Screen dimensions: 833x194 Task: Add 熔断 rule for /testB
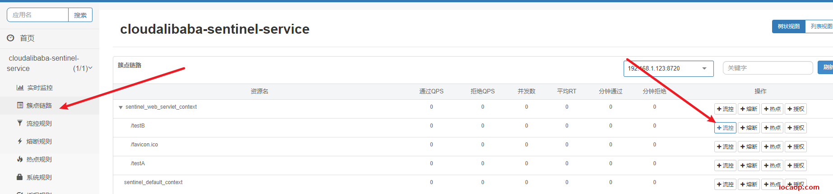[749, 128]
